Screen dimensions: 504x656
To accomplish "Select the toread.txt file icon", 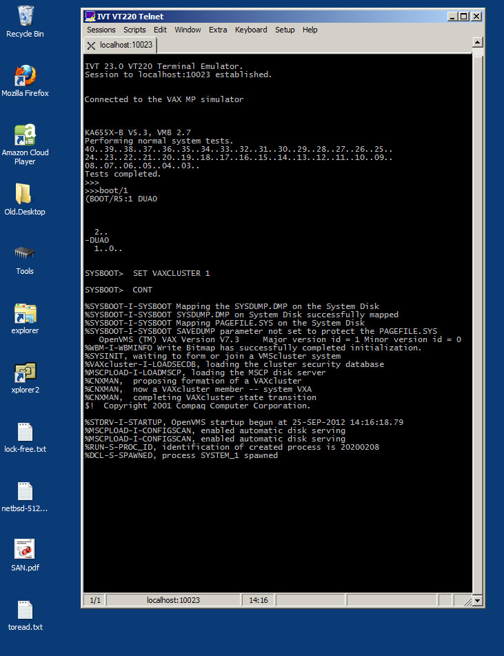I will pos(25,610).
